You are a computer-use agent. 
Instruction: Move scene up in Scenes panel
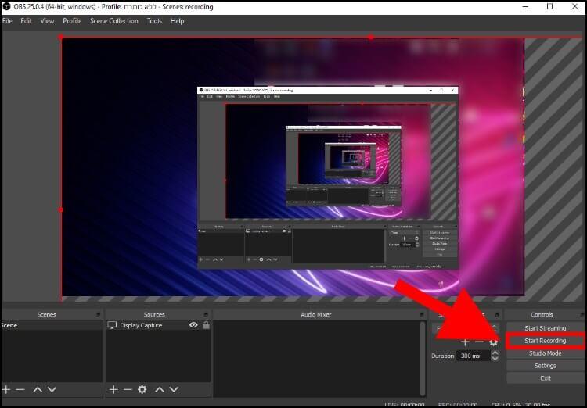(x=38, y=390)
